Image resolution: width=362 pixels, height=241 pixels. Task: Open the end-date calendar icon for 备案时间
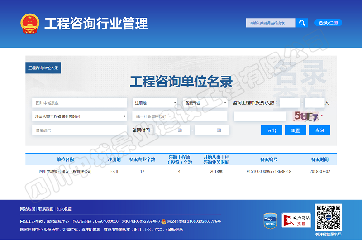(219, 130)
